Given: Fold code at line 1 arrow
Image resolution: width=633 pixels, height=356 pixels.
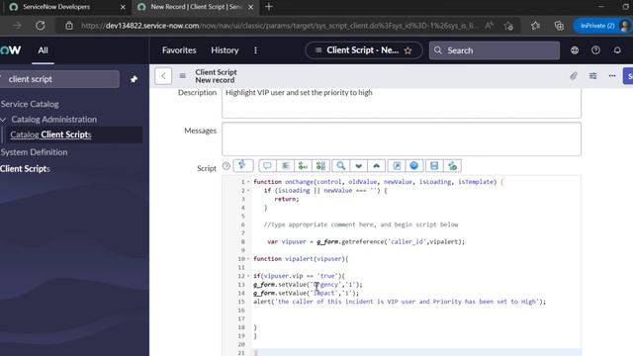Looking at the screenshot, I should [x=248, y=182].
